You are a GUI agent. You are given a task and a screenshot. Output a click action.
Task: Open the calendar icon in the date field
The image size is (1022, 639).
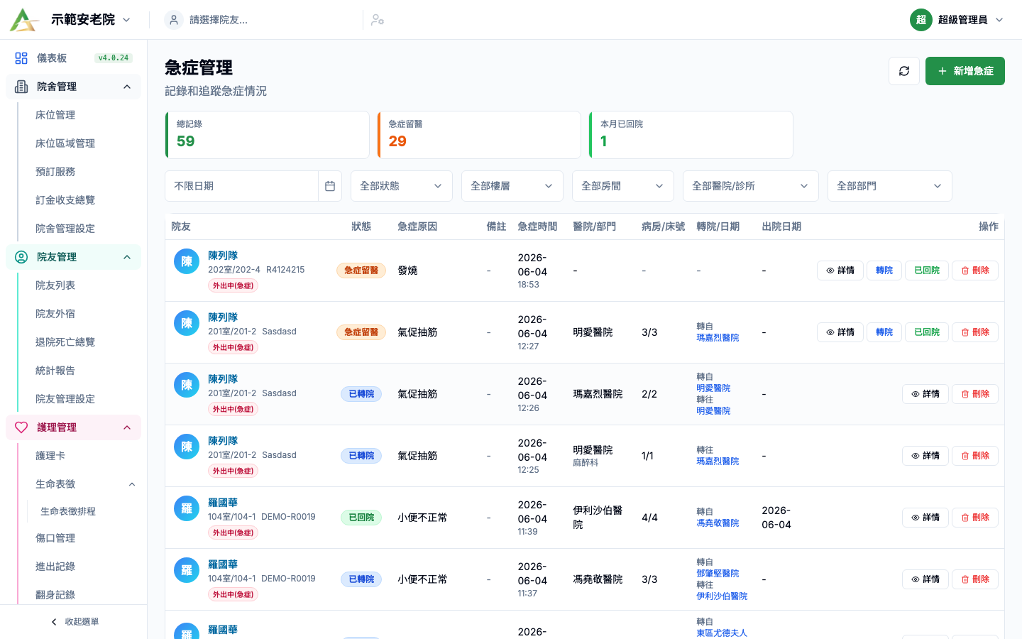[330, 186]
